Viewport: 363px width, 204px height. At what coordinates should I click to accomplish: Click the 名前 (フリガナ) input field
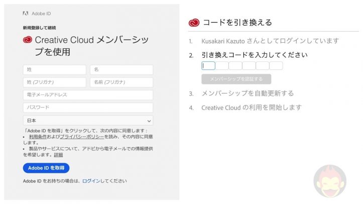122,82
